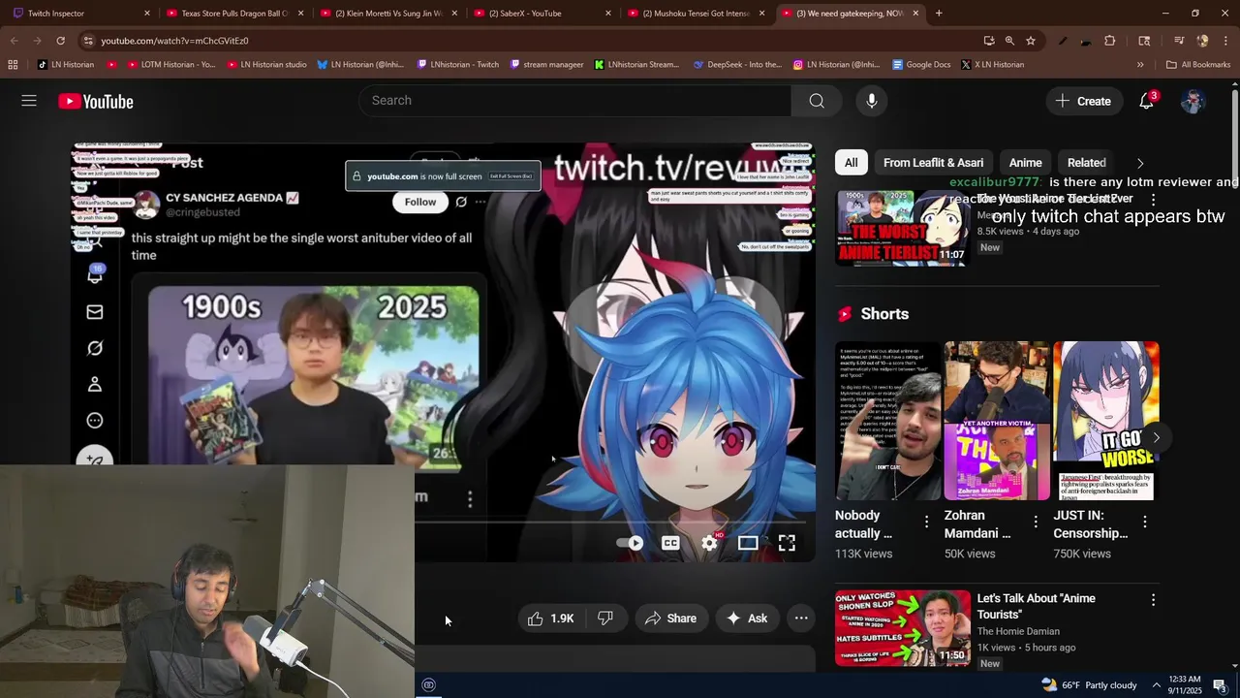The width and height of the screenshot is (1240, 698).
Task: Go back in browser history
Action: tap(14, 41)
